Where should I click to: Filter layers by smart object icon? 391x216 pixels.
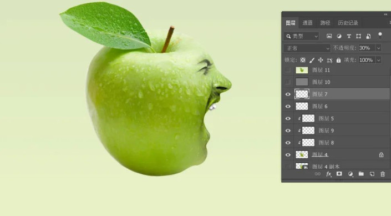368,36
